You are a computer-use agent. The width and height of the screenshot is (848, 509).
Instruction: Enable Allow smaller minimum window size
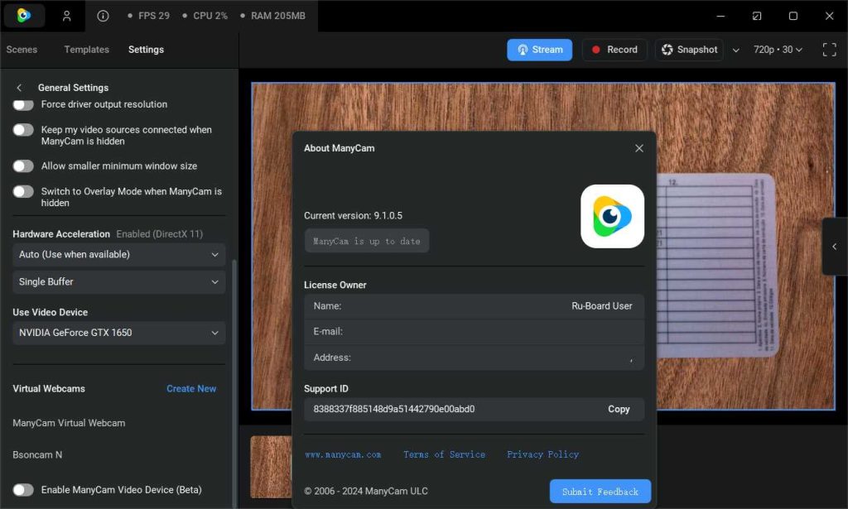(23, 166)
